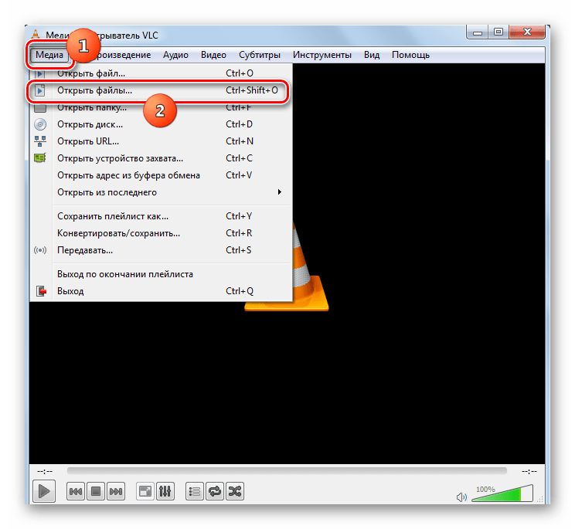Viewport: 575px width, 529px height.
Task: Click the capture card icon
Action: 40,158
